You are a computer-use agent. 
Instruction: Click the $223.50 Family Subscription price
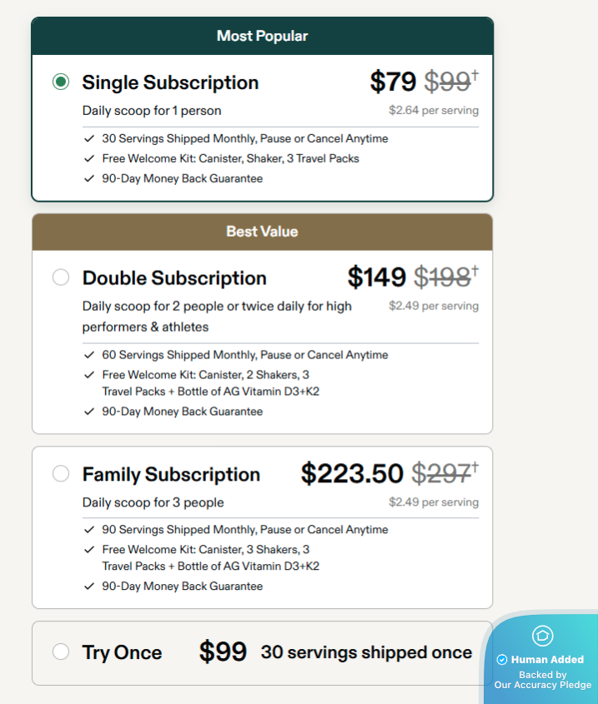pyautogui.click(x=352, y=474)
